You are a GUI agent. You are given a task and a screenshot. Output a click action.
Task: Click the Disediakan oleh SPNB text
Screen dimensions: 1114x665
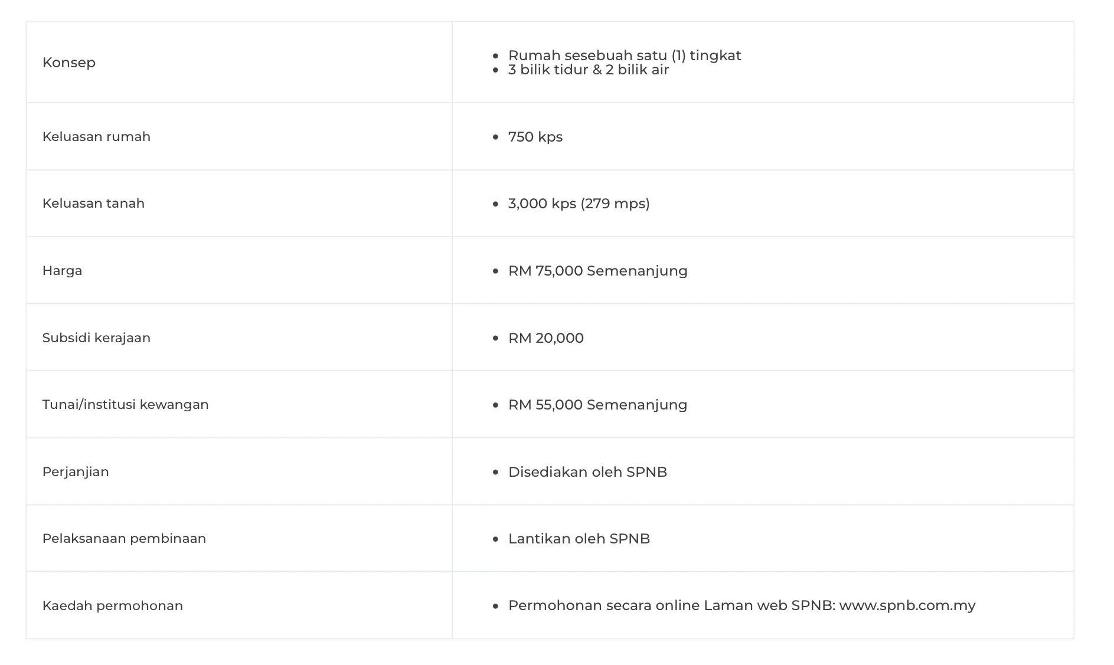(587, 472)
